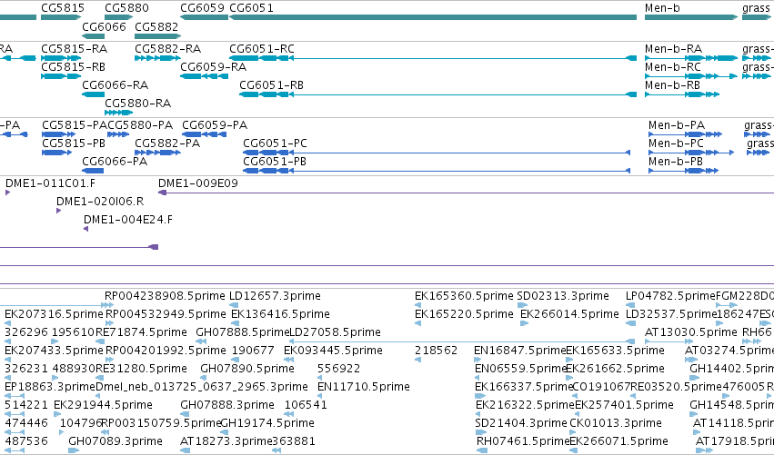The height and width of the screenshot is (455, 774).
Task: Select the CG6066 gene label
Action: (104, 26)
